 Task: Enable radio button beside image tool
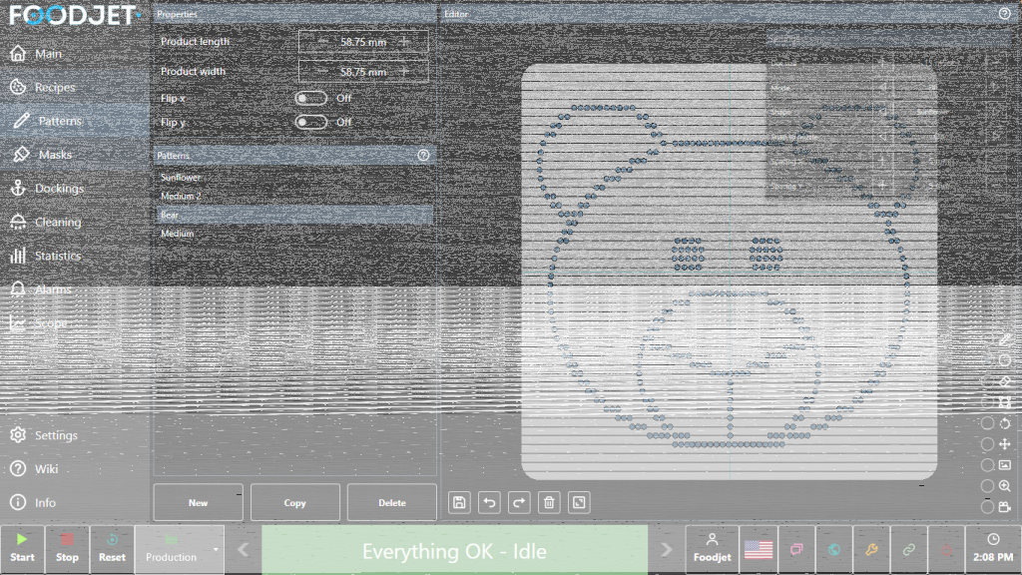pos(987,465)
